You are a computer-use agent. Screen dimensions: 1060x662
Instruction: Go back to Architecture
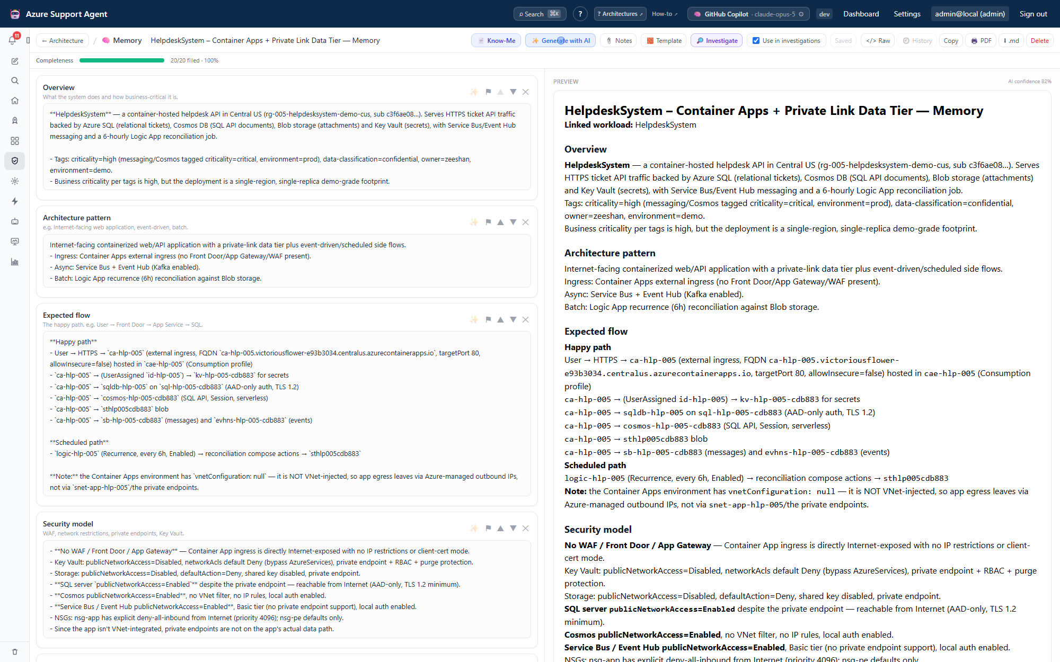coord(63,41)
